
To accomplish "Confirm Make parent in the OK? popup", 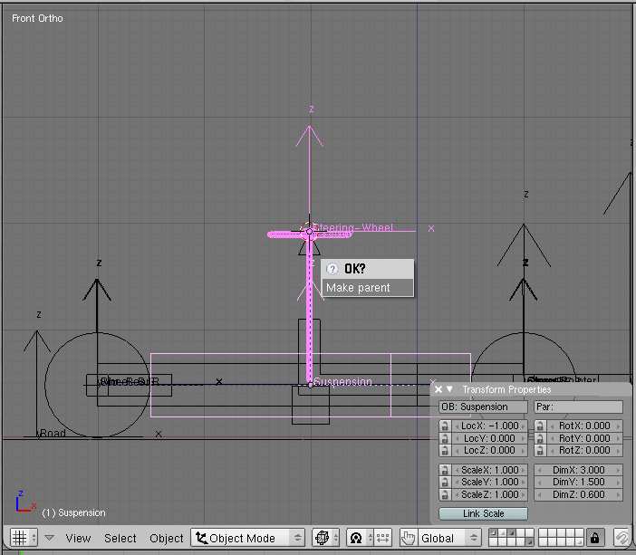I will [x=368, y=287].
